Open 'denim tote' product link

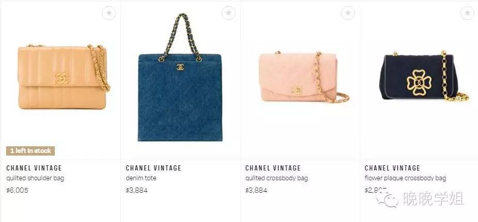(x=141, y=178)
